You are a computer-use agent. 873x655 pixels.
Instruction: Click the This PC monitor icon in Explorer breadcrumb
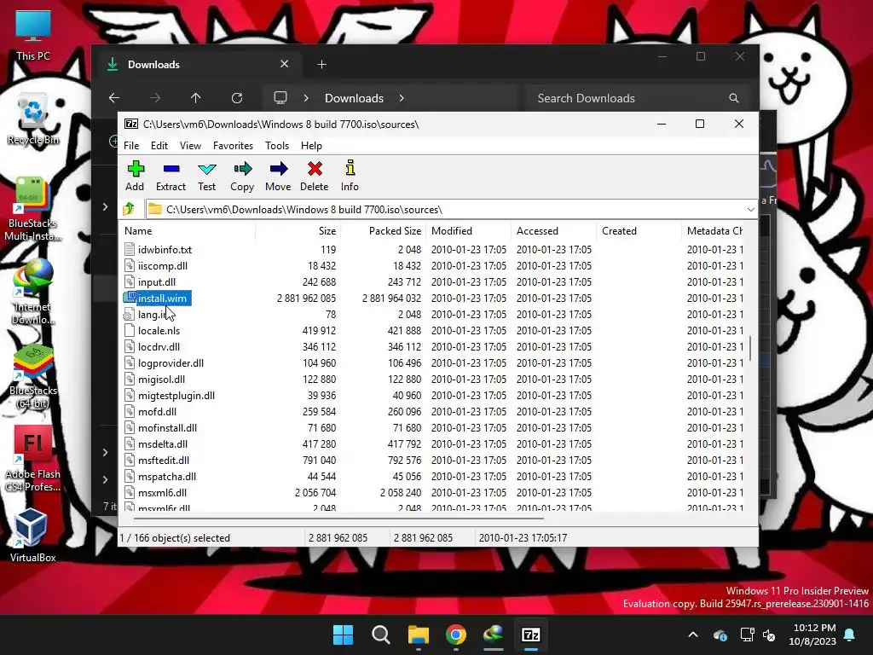(280, 98)
